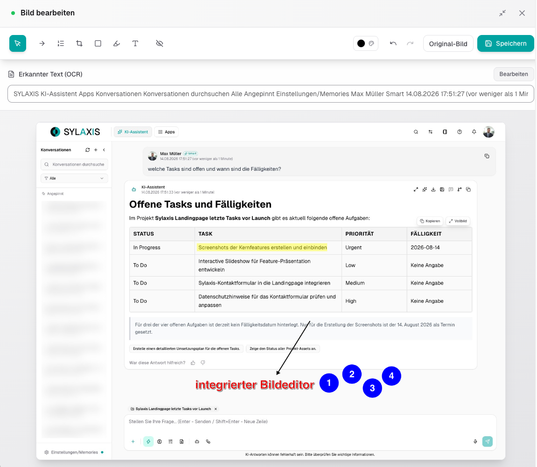Click suggestion Zeige den Status aller Projekt-Assets
The width and height of the screenshot is (537, 467).
click(x=283, y=349)
